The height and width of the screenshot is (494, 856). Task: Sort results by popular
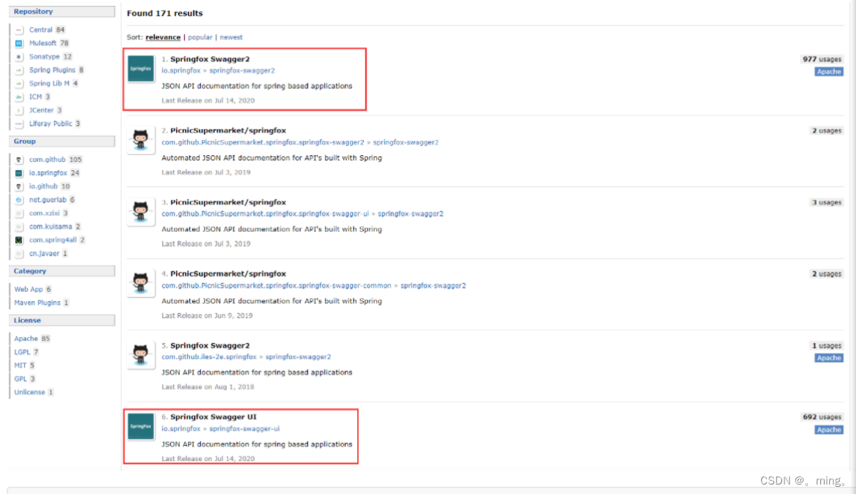point(200,37)
